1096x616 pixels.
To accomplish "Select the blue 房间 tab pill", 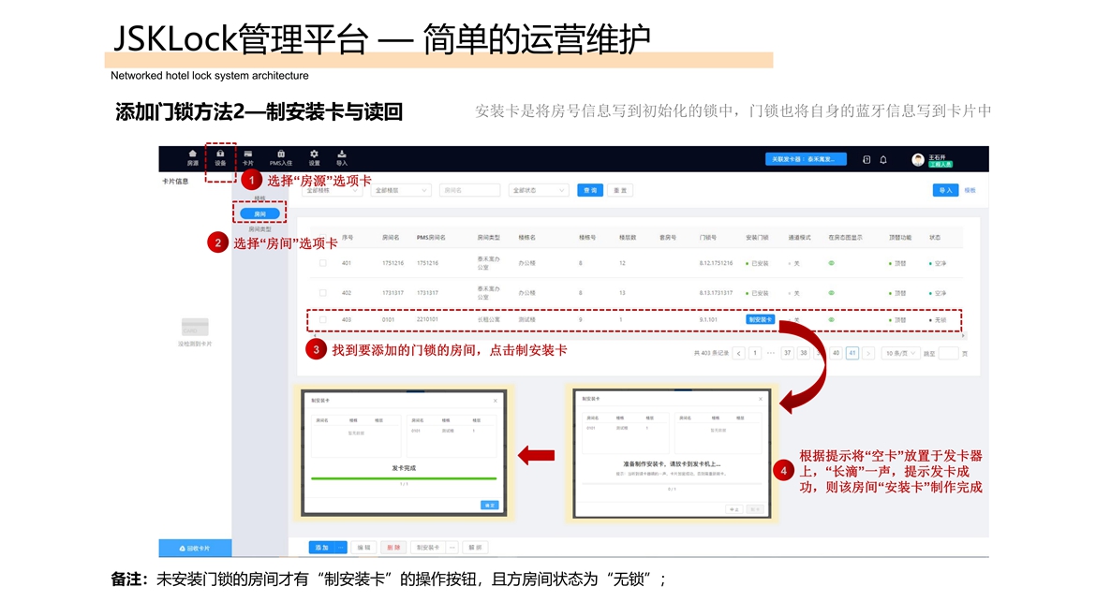I will click(x=259, y=214).
